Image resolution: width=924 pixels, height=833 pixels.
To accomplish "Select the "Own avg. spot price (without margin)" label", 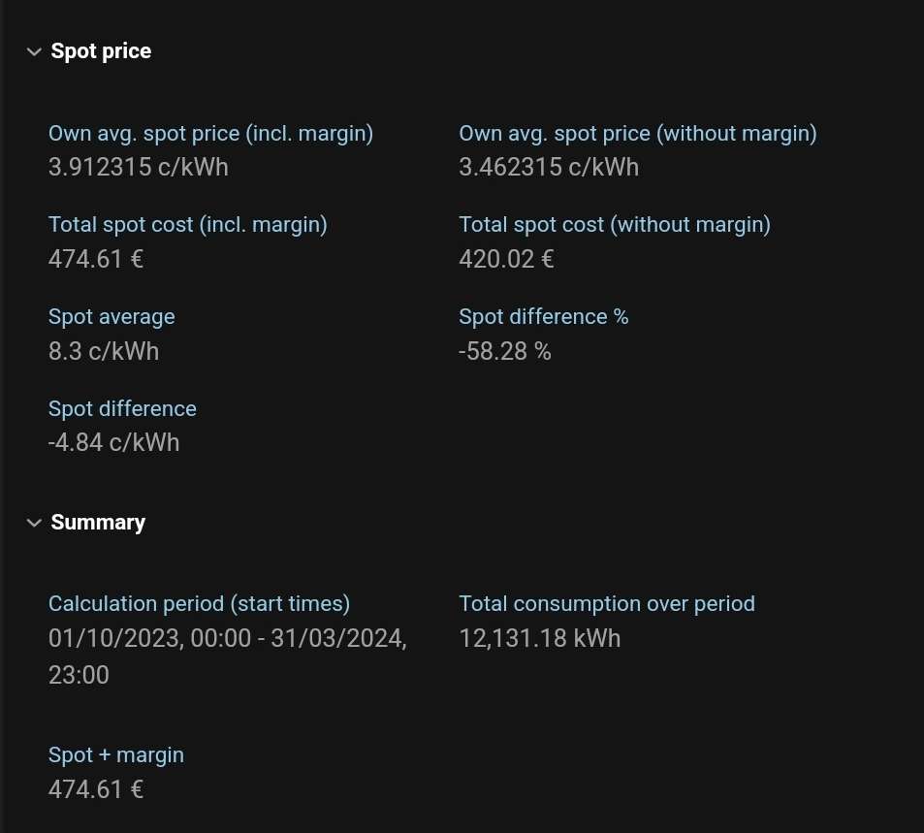I will coord(637,134).
